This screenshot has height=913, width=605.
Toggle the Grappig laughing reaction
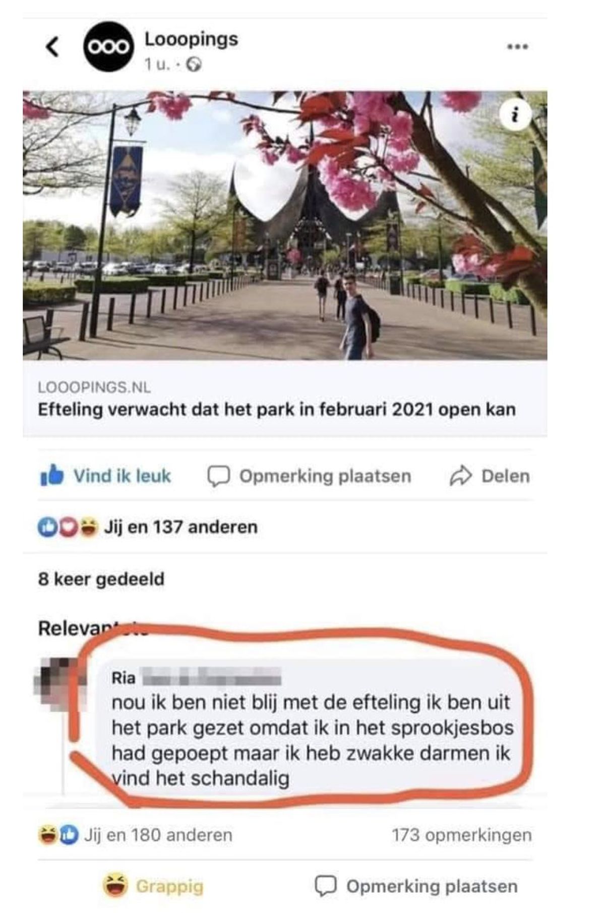coord(153,886)
